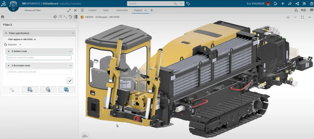Viewport: 314px width, 139px height.
Task: Open the Selection dropdown arrow
Action: 20,45
